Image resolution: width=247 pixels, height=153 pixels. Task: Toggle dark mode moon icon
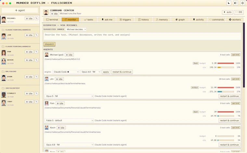click(229, 3)
